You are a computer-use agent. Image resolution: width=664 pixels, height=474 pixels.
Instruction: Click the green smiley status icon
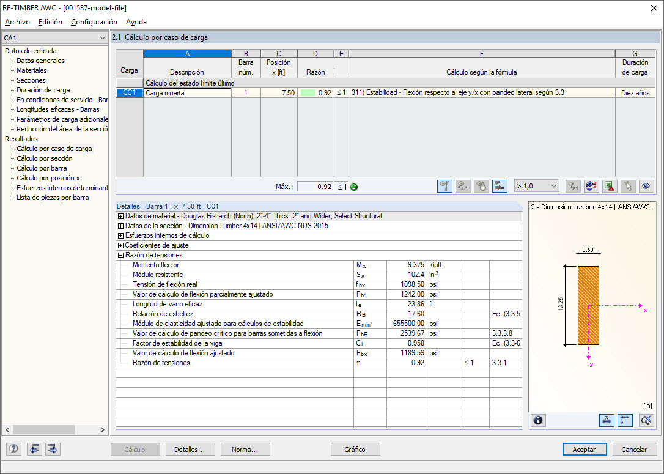(354, 187)
